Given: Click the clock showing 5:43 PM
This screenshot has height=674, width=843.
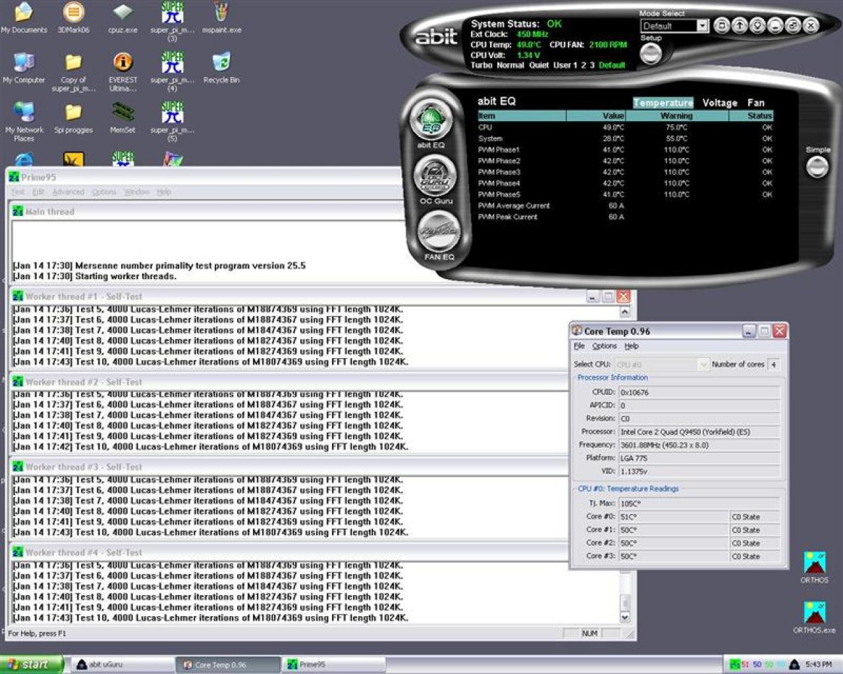Looking at the screenshot, I should coord(817,664).
